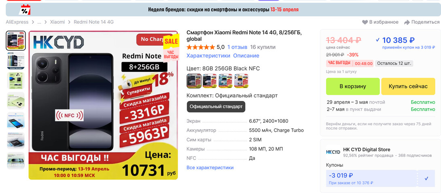Image resolution: width=441 pixels, height=193 pixels.
Task: Expand Все характеристики list
Action: pos(210,168)
